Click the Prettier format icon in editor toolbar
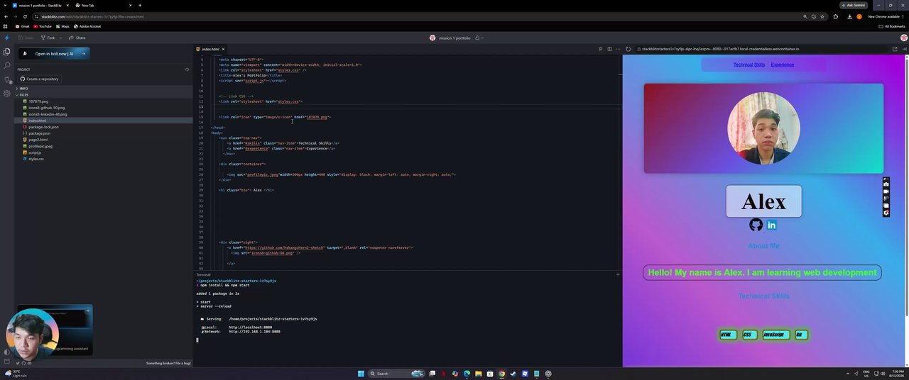The image size is (909, 380). [600, 49]
